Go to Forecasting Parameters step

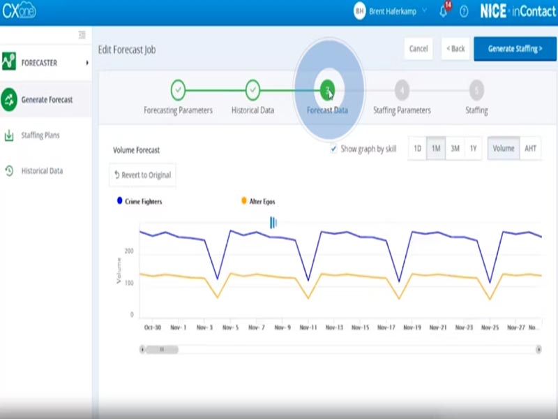click(x=178, y=90)
